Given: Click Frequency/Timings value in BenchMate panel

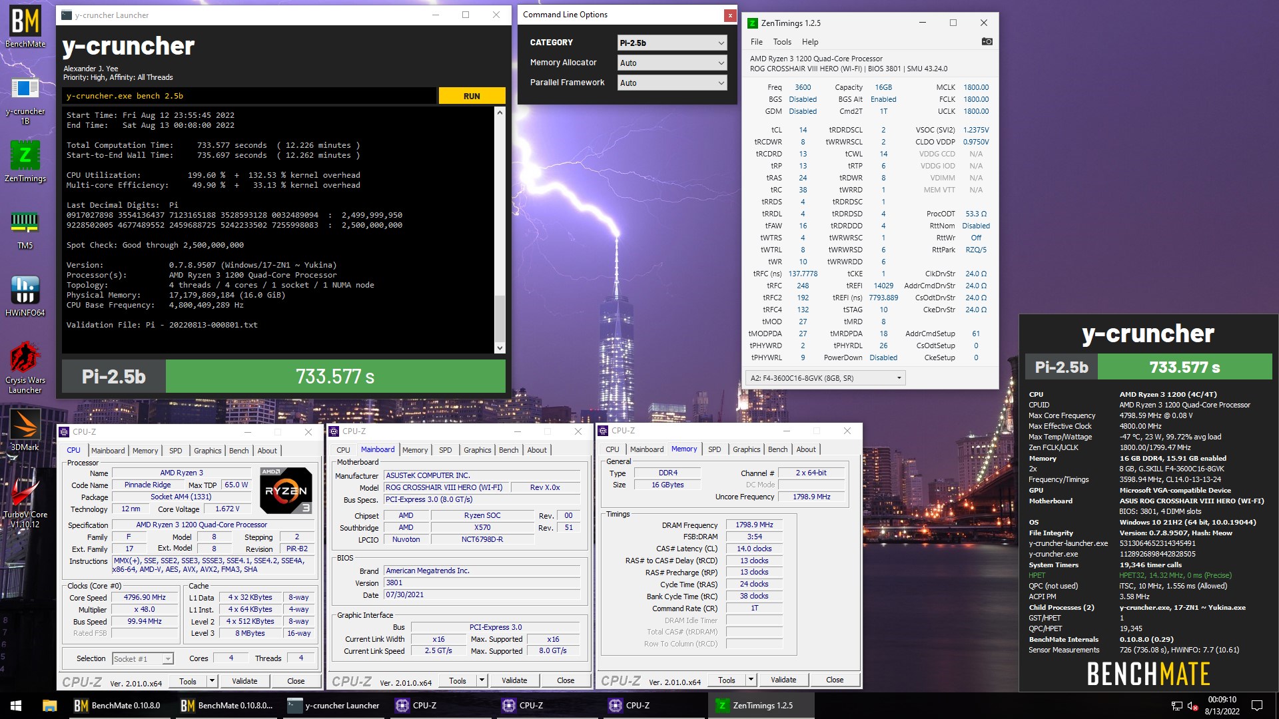Looking at the screenshot, I should [1170, 479].
